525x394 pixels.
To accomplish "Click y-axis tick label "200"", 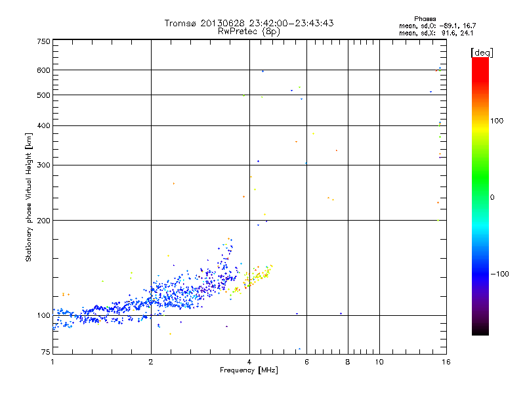I will [x=43, y=221].
